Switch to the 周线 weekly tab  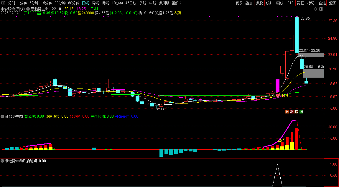(95, 3)
